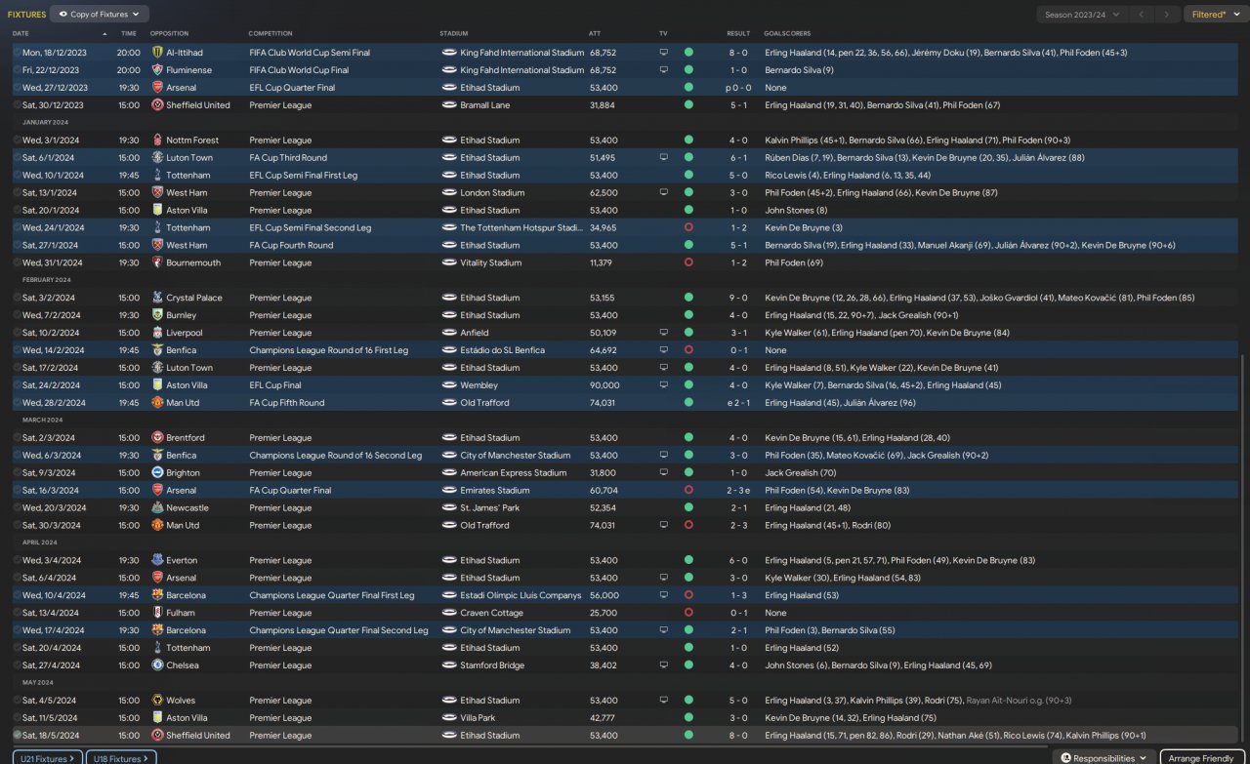Click the Crystal Palace club badge
Viewport: 1250px width, 764px height.
point(157,299)
